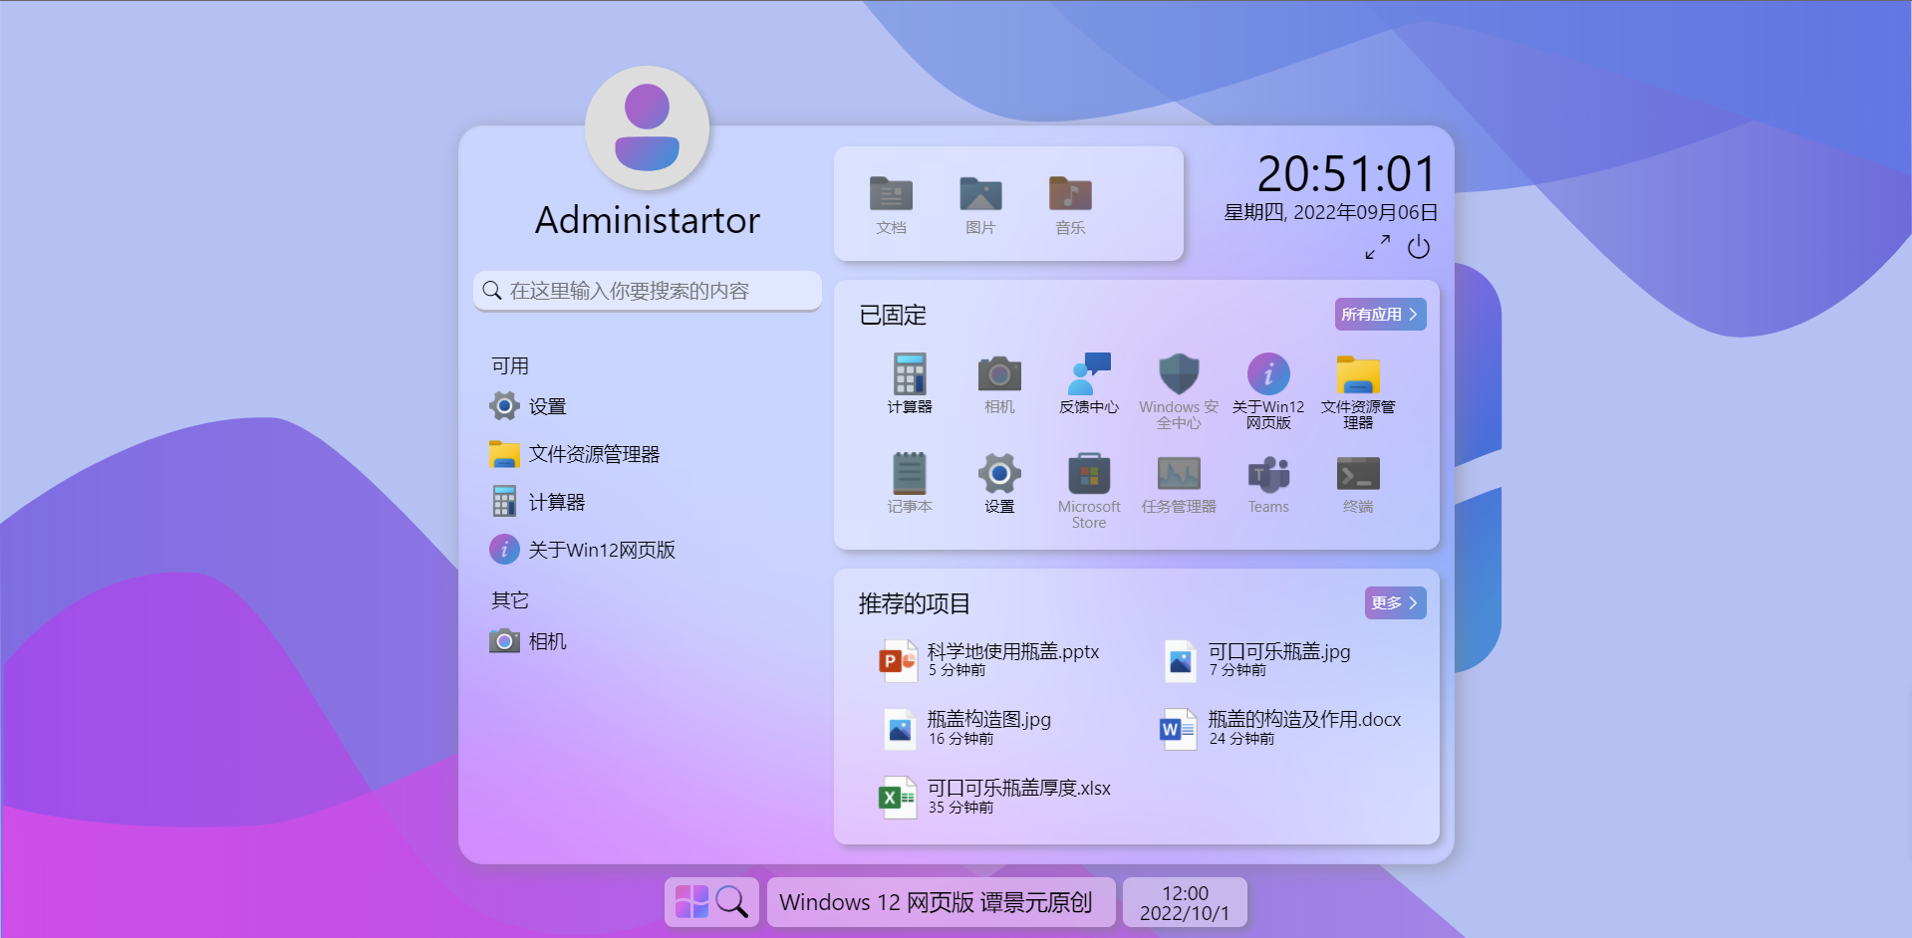Screen dimensions: 1912x938
Task: Click the taskbar clock showing 12:00
Action: tap(1185, 902)
